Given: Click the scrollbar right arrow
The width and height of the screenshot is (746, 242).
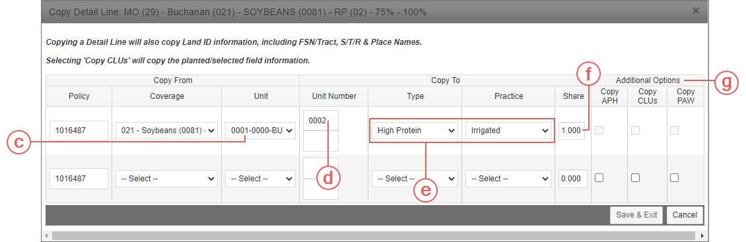Looking at the screenshot, I should click(702, 235).
